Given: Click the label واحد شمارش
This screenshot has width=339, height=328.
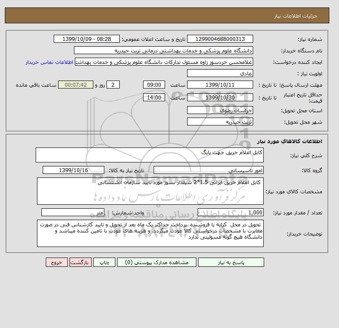Looking at the screenshot, I should [x=128, y=213].
